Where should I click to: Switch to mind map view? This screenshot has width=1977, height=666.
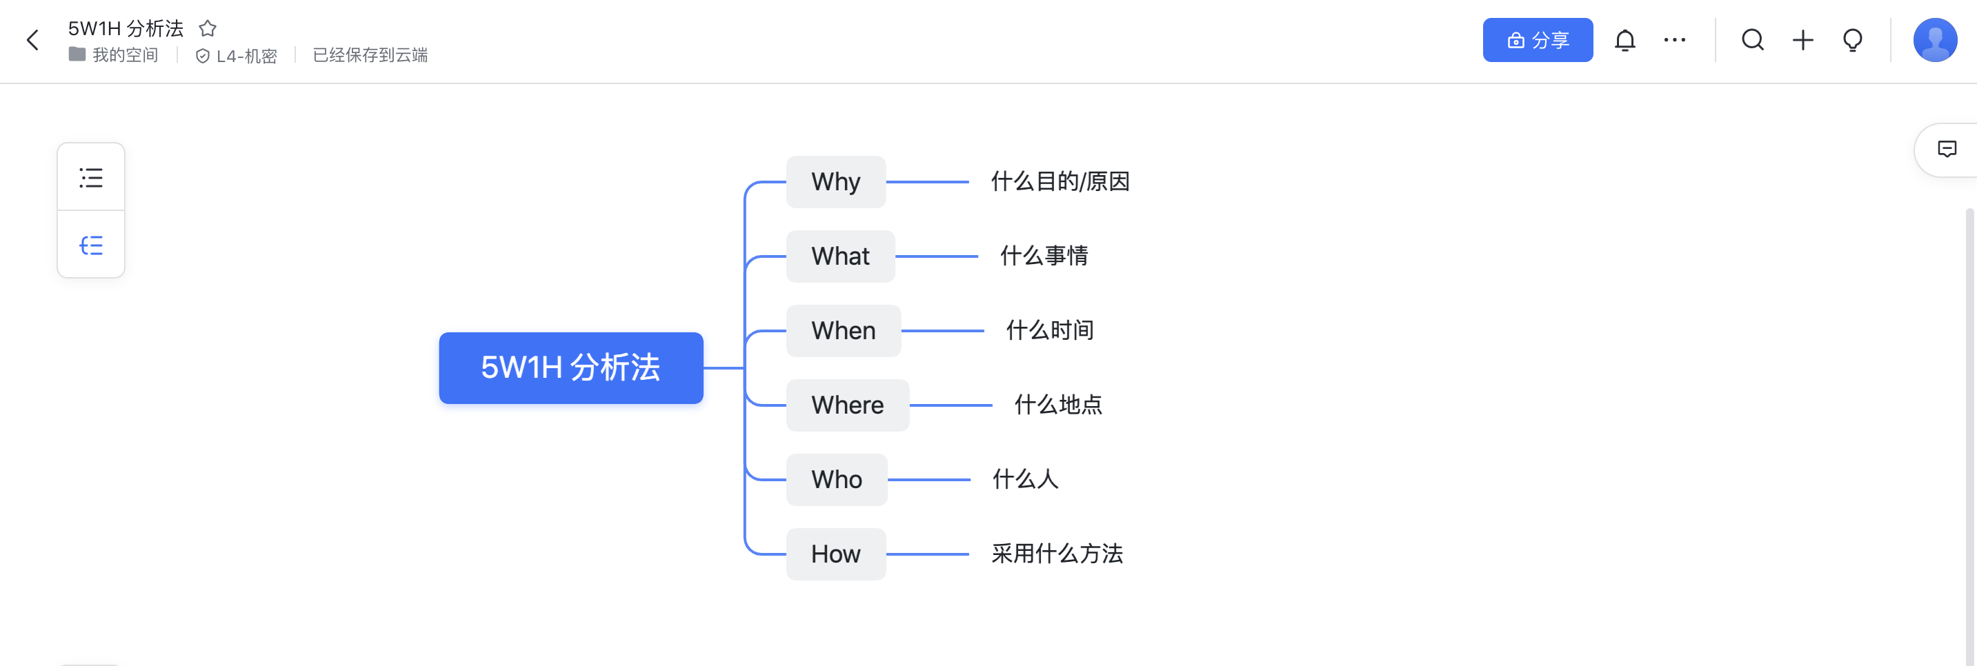(x=90, y=245)
